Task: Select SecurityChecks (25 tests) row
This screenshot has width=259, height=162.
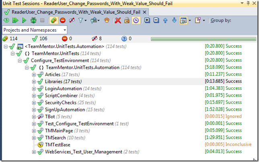Action: 70,103
